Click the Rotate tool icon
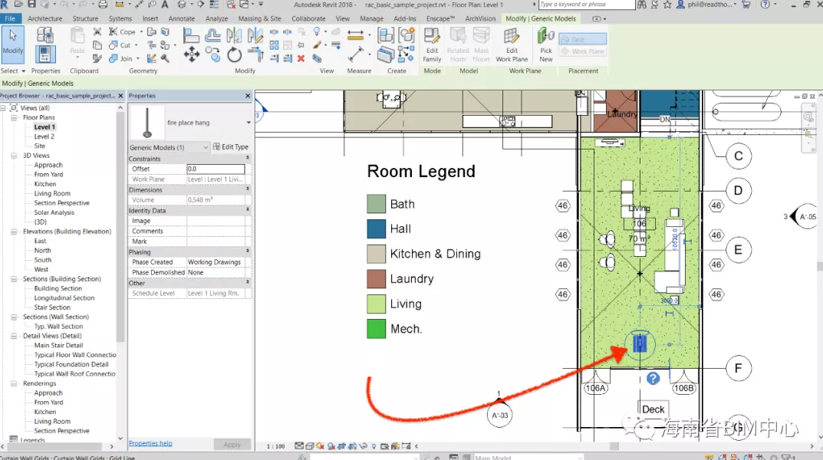The image size is (823, 460). tap(235, 54)
